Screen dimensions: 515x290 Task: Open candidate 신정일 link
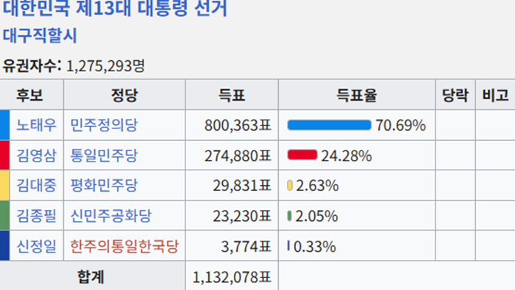click(37, 246)
